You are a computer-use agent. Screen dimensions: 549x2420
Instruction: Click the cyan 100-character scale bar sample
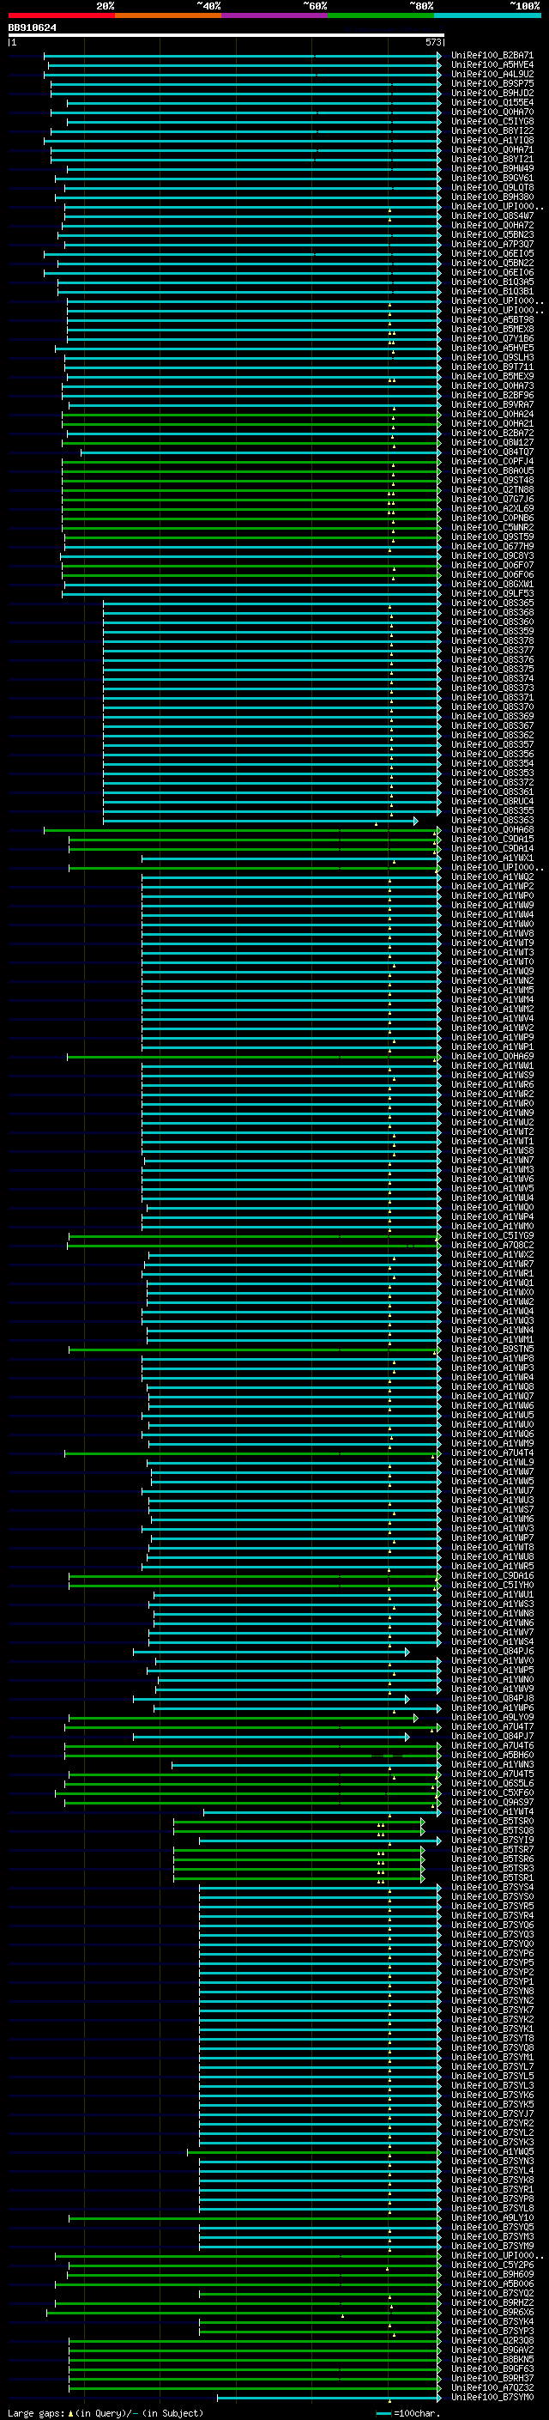pyautogui.click(x=383, y=2413)
